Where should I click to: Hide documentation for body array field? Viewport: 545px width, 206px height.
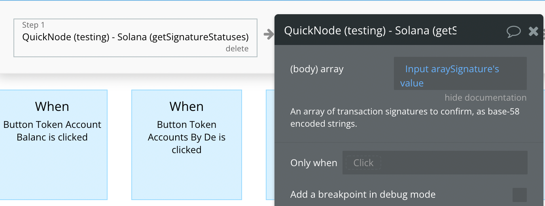point(485,97)
